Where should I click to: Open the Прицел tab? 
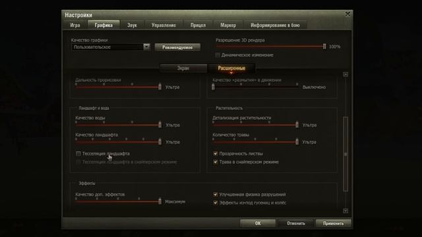(x=198, y=25)
